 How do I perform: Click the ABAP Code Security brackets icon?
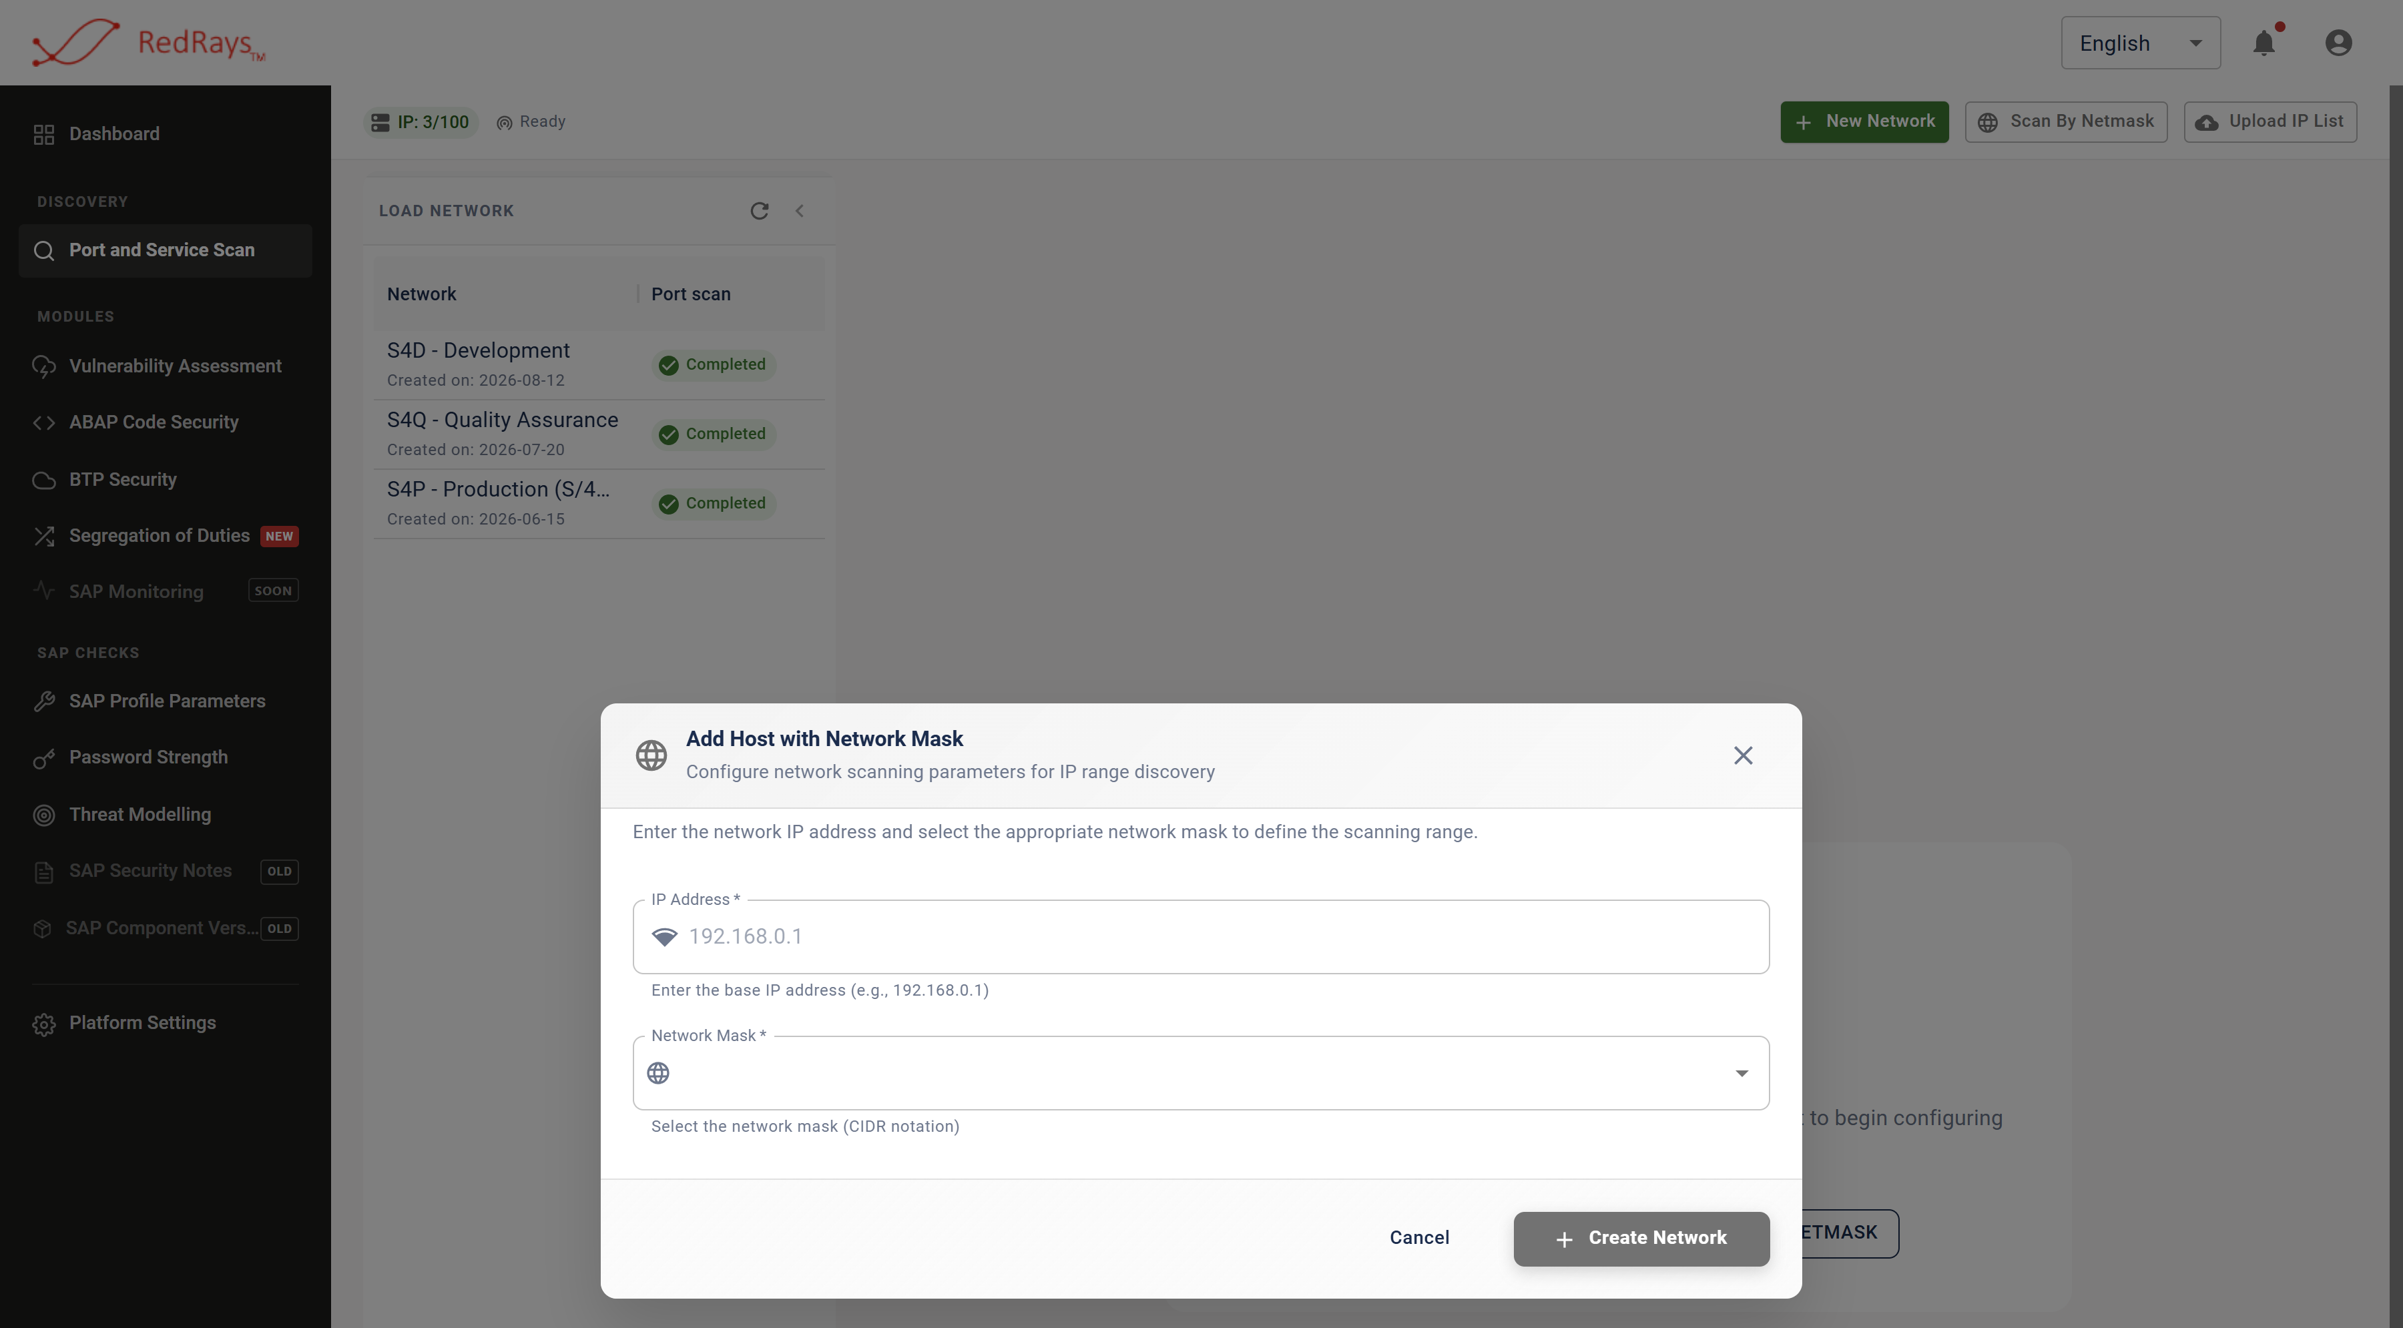coord(44,422)
